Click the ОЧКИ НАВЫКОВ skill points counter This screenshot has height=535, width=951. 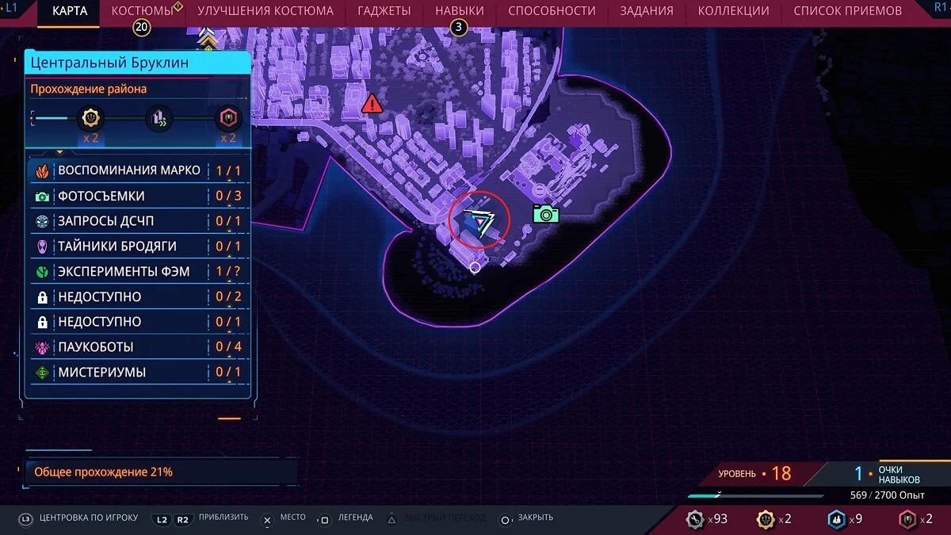tap(888, 474)
